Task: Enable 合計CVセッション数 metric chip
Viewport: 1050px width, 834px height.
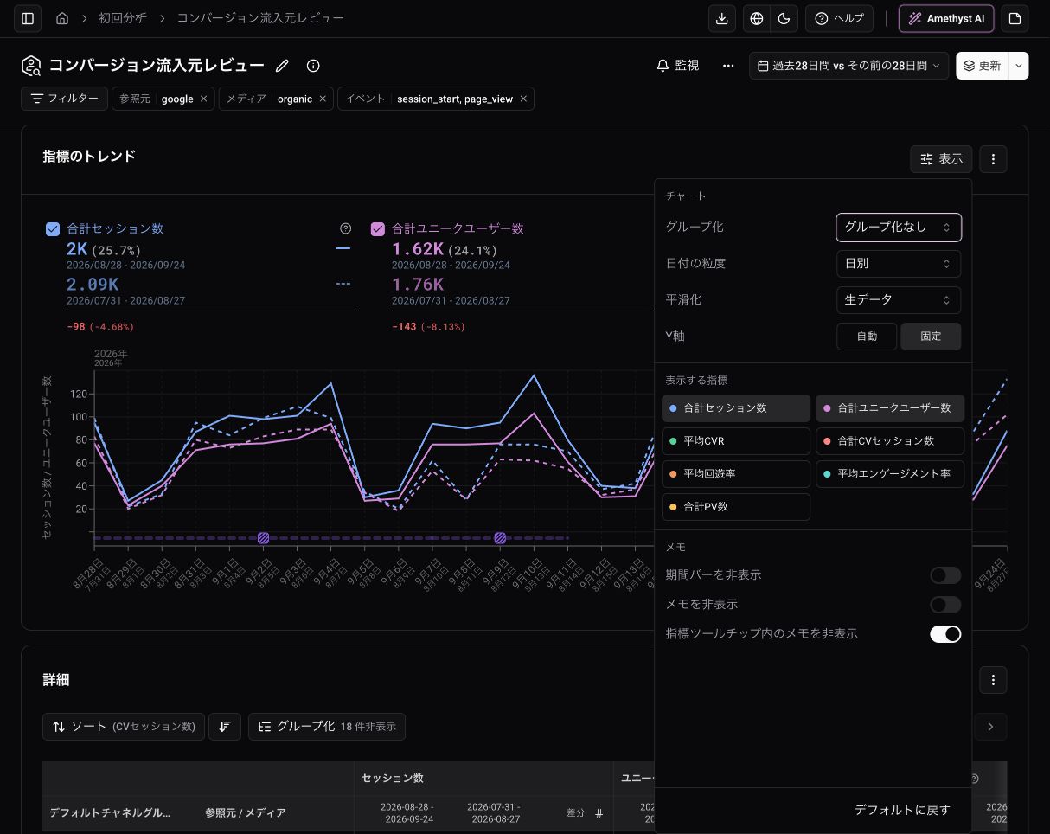Action: coord(890,441)
